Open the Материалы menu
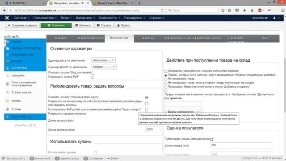 click(85, 18)
